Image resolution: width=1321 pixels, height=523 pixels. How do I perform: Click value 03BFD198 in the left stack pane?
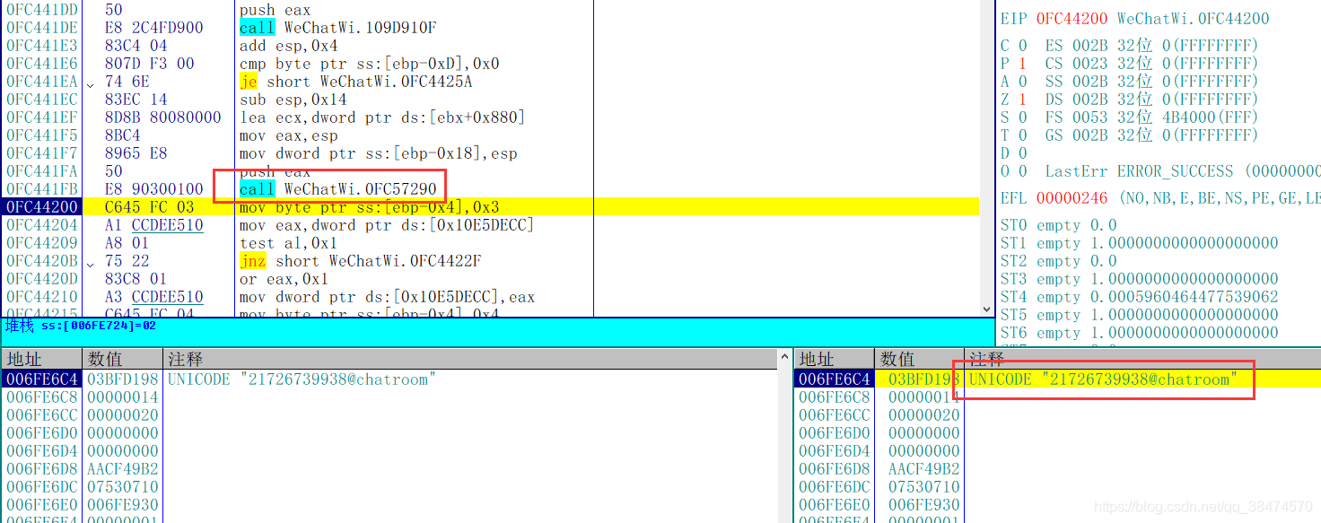123,379
